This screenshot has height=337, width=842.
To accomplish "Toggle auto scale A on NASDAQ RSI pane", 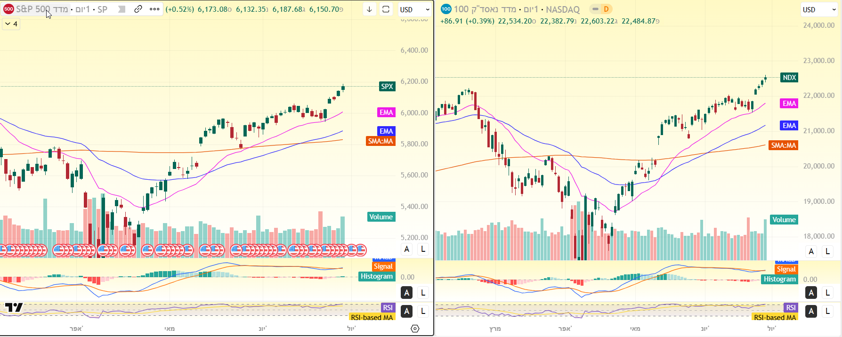I will click(x=811, y=311).
